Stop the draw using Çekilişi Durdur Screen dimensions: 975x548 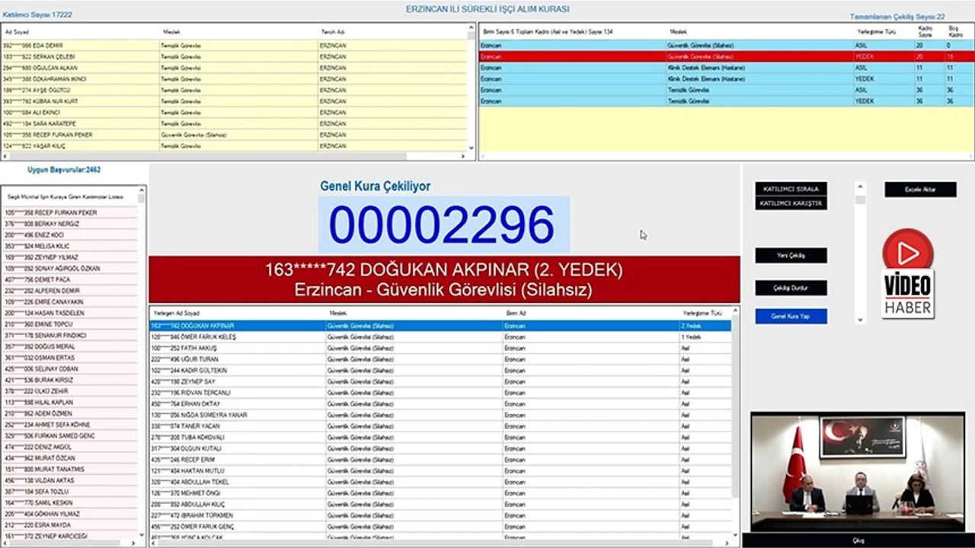(x=789, y=288)
